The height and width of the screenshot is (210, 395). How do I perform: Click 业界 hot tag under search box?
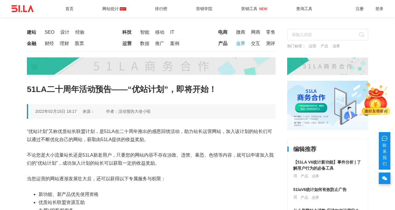[x=336, y=46]
